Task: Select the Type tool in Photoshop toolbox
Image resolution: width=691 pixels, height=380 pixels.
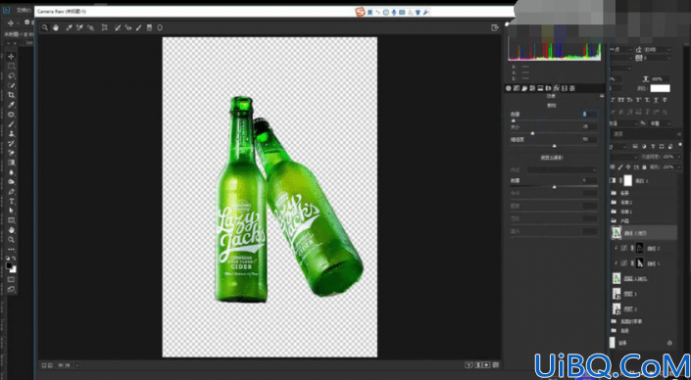Action: click(12, 201)
